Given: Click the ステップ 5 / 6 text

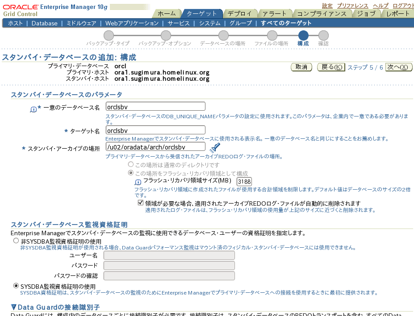Looking at the screenshot, I should pos(365,67).
